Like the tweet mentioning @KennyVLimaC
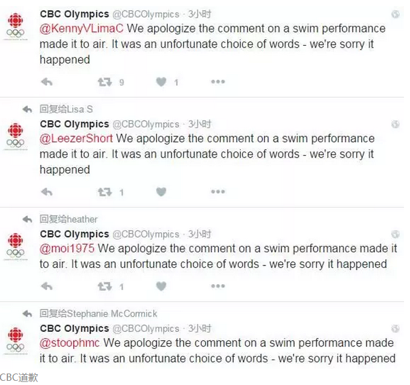This screenshot has height=385, width=410. click(161, 82)
